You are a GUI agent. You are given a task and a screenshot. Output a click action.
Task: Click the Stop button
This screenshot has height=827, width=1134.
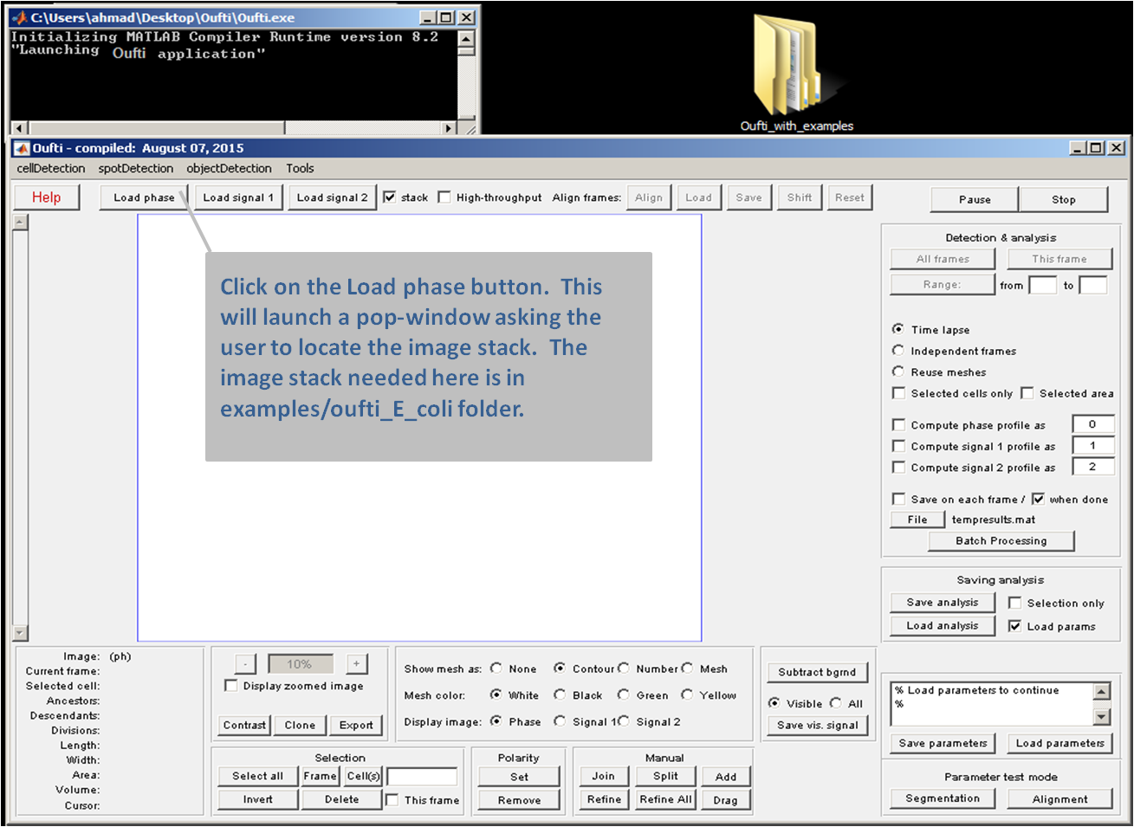1064,199
